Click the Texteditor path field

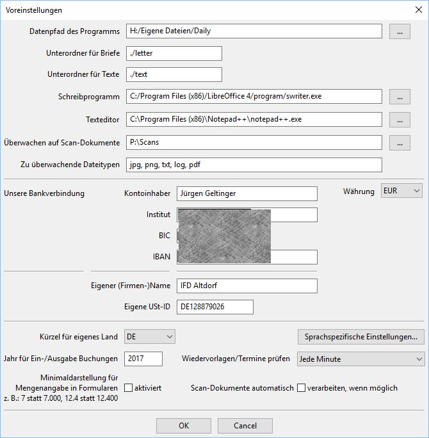pos(254,120)
